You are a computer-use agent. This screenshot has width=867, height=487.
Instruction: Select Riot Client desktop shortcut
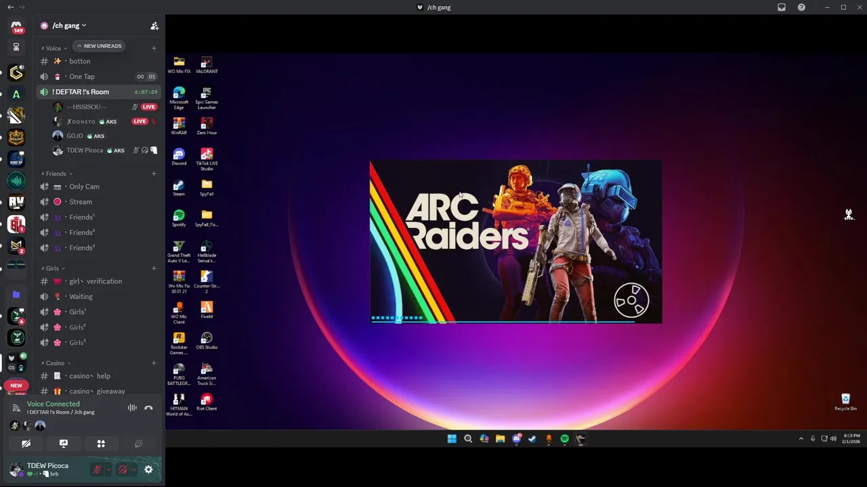(207, 402)
